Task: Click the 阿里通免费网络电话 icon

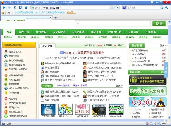Action: pos(6,116)
